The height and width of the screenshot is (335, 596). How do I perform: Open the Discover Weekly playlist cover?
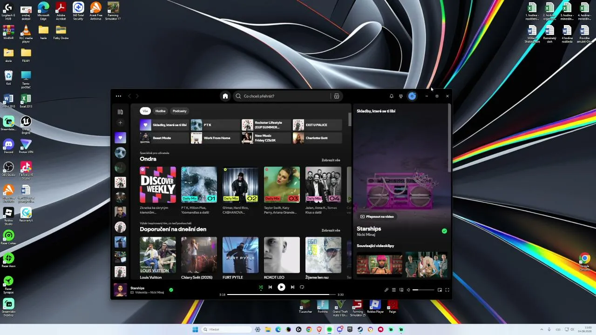(x=158, y=185)
